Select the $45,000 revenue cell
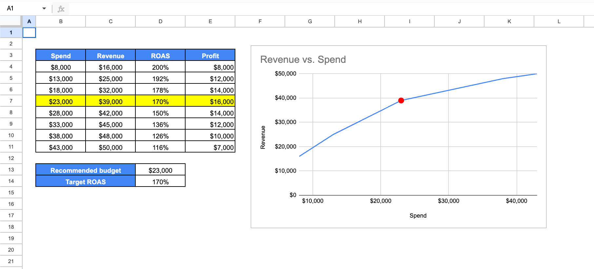Image resolution: width=594 pixels, height=269 pixels. (110, 124)
